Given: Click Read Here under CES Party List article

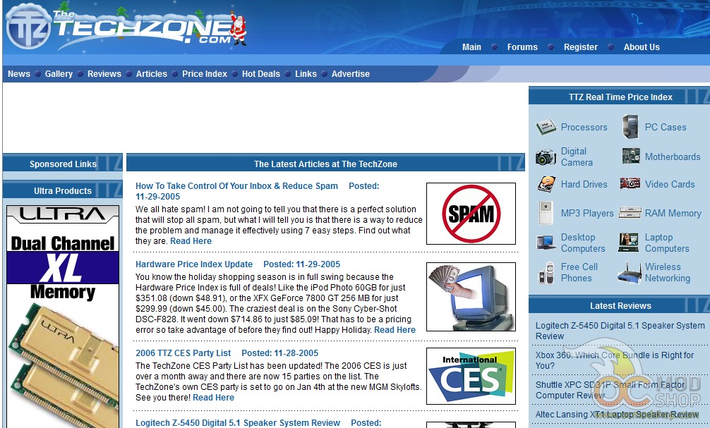Looking at the screenshot, I should (x=213, y=397).
